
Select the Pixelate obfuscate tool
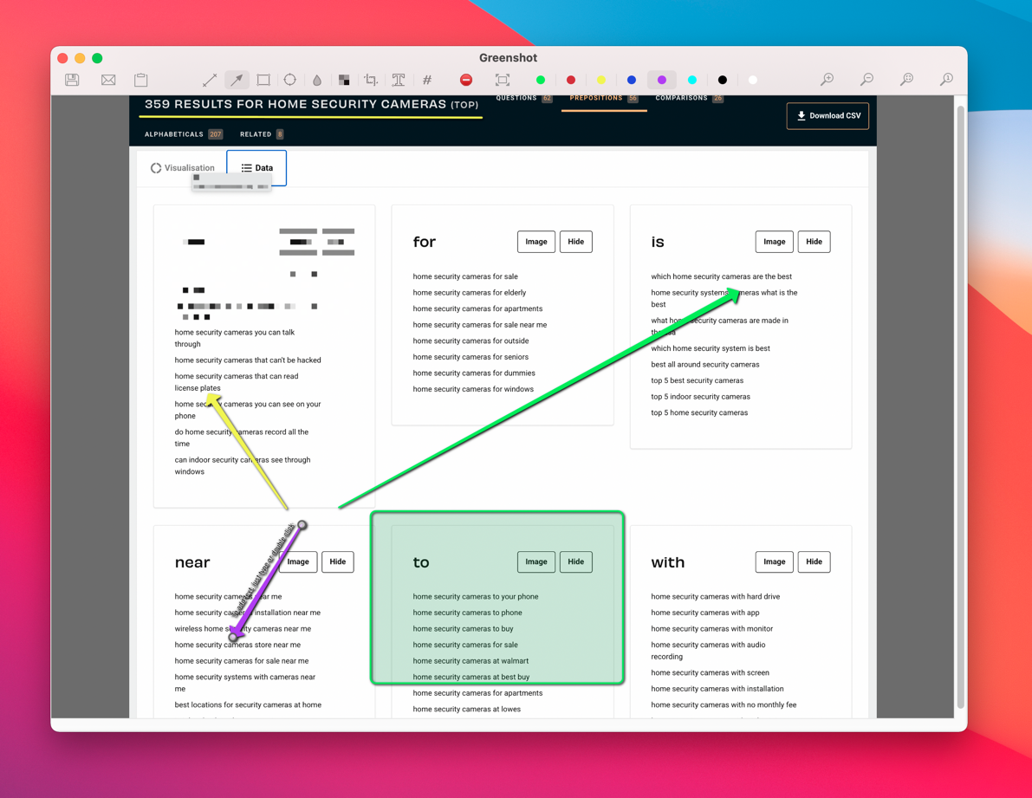343,81
